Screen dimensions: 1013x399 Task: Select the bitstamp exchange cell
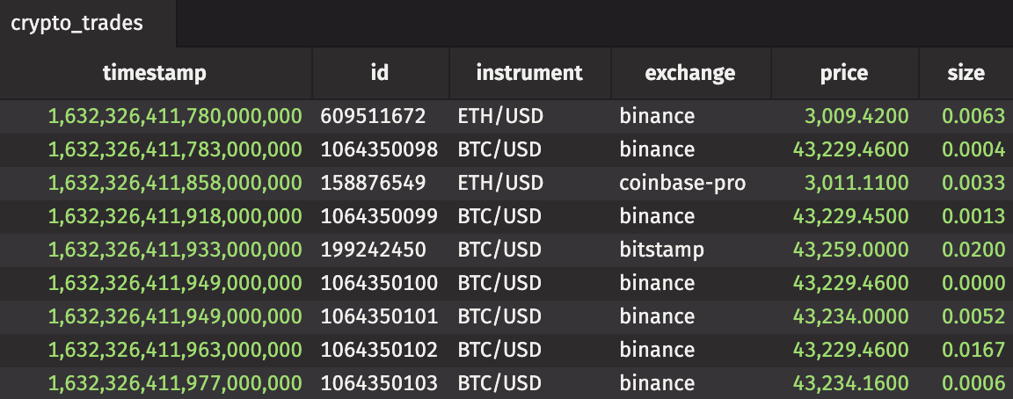tap(661, 250)
